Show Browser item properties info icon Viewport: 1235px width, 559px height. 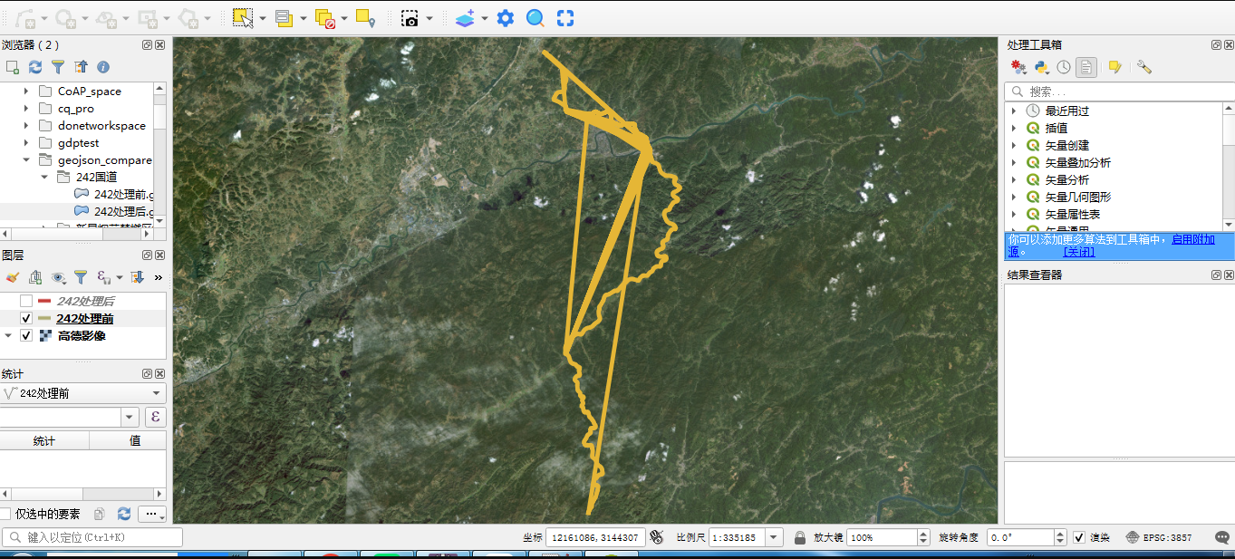click(x=103, y=67)
